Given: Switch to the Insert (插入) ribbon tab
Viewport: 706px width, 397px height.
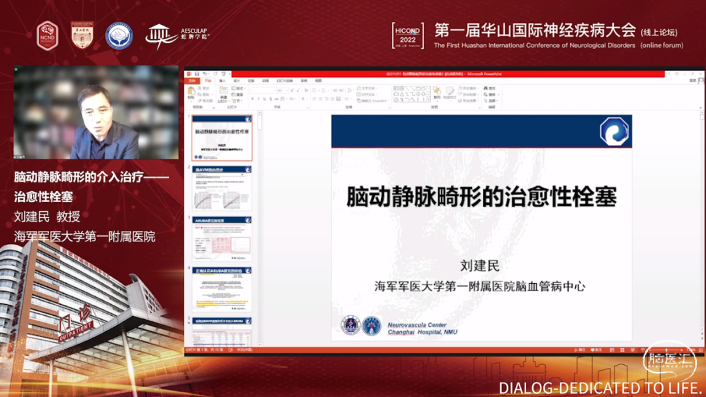Looking at the screenshot, I should [x=222, y=80].
